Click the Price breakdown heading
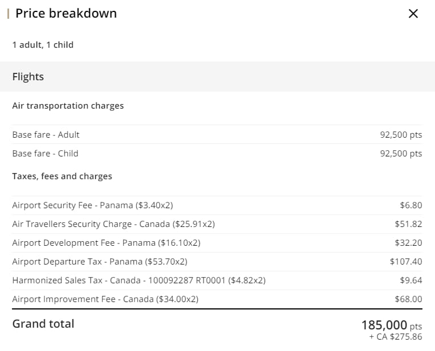Image resolution: width=435 pixels, height=351 pixels. click(x=66, y=13)
